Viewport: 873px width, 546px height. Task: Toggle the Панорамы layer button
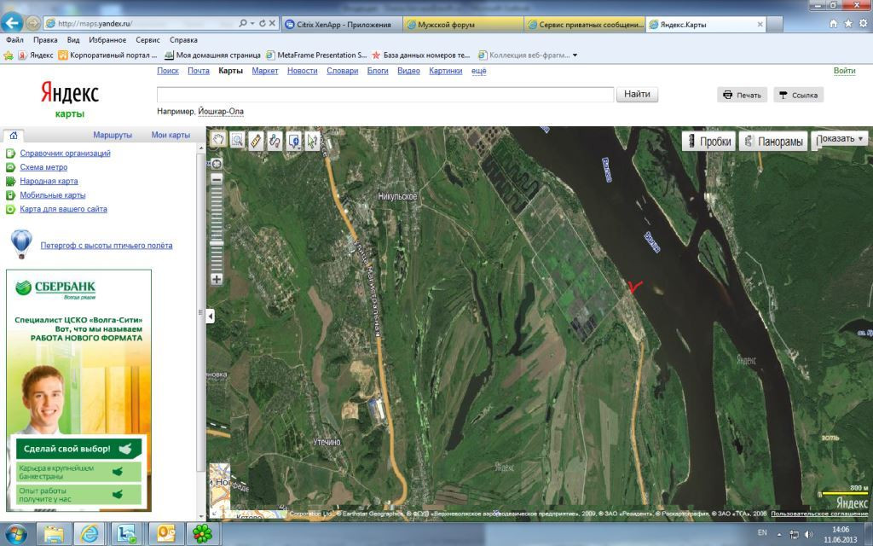tap(773, 142)
